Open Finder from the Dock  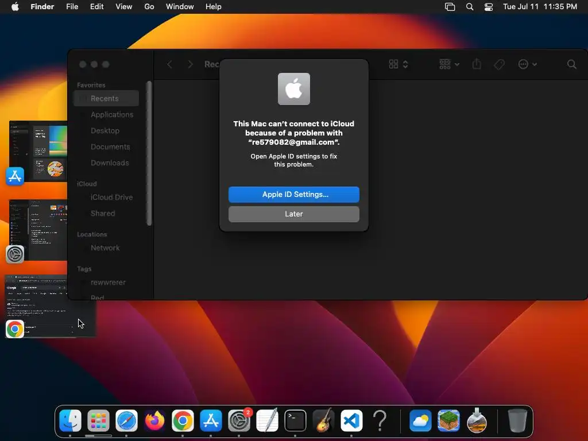[x=70, y=420]
